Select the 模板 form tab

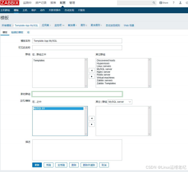[5, 32]
